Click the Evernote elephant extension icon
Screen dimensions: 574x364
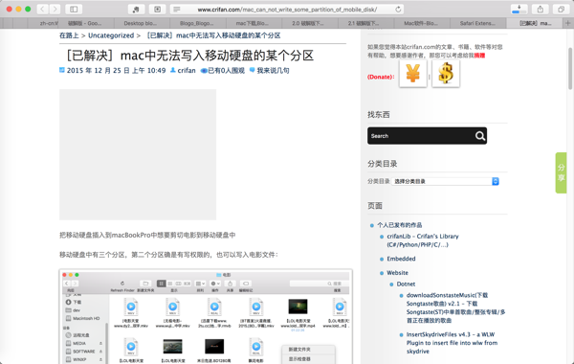coord(136,10)
